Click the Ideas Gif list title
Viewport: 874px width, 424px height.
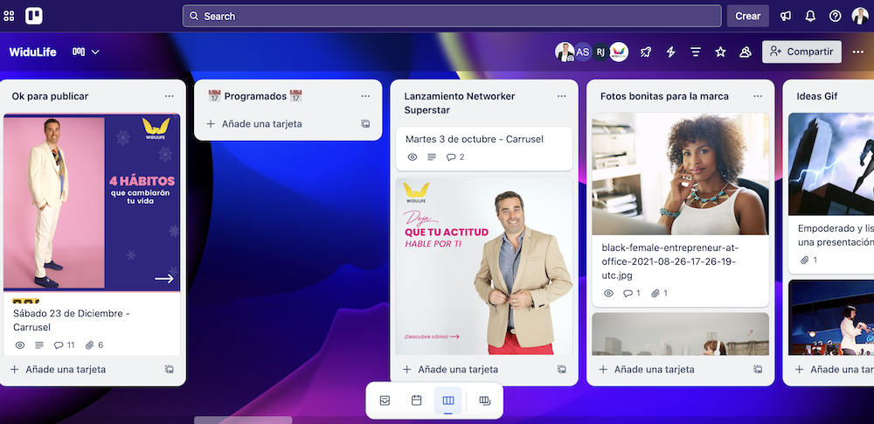coord(817,96)
